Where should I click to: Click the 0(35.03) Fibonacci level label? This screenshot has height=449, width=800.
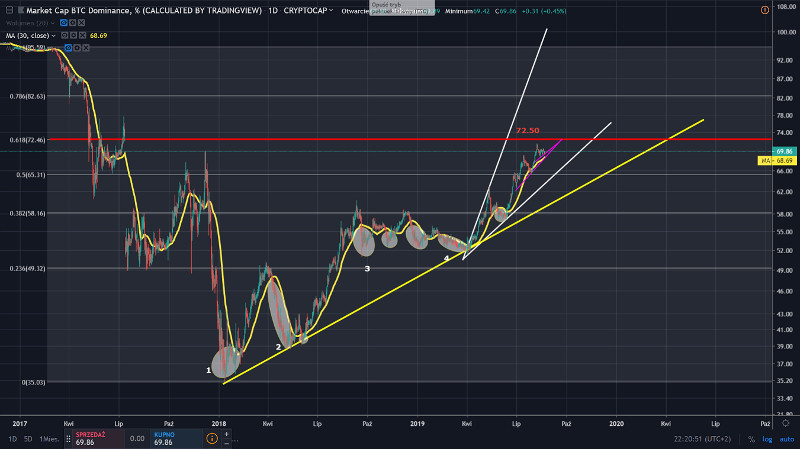[34, 382]
